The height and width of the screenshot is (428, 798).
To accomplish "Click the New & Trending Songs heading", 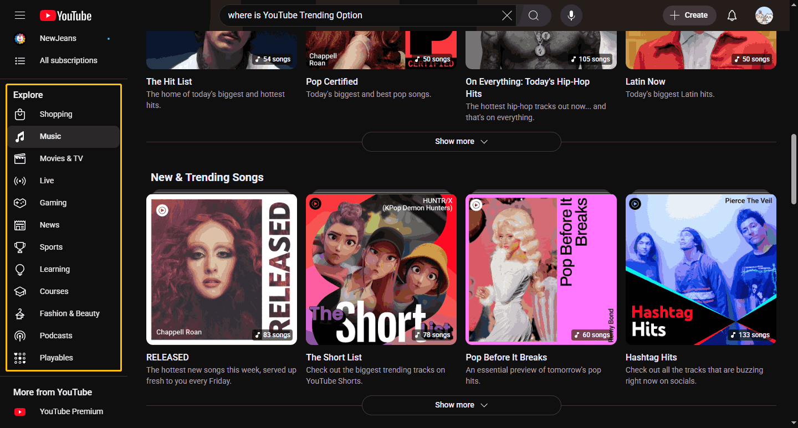I will coord(207,177).
